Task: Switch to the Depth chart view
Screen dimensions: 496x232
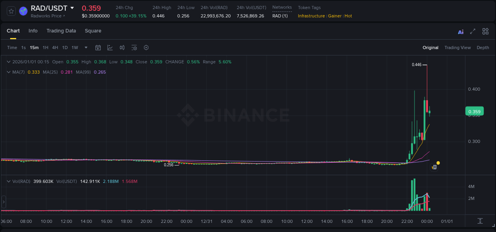Action: (x=483, y=48)
